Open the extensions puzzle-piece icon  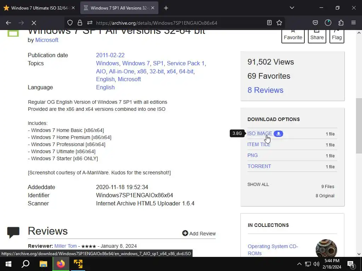341,23
